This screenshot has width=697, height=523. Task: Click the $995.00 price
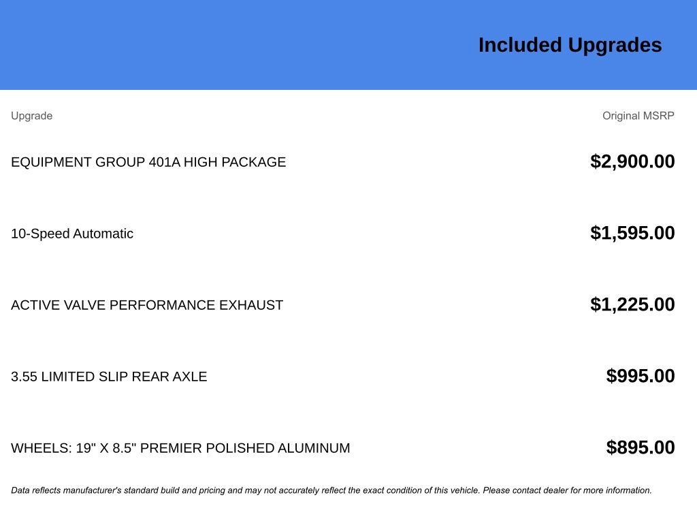[641, 376]
